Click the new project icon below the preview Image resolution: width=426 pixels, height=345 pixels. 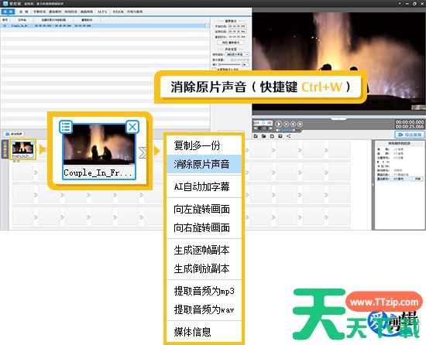tap(256, 136)
